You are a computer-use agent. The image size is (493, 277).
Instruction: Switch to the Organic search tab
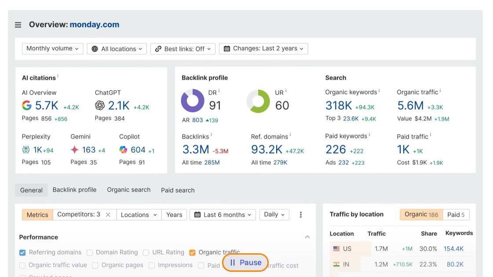click(x=128, y=190)
